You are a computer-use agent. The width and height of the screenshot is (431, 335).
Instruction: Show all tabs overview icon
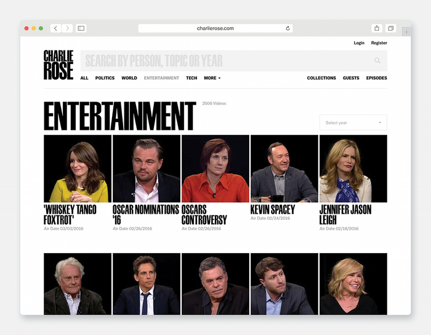(x=390, y=28)
